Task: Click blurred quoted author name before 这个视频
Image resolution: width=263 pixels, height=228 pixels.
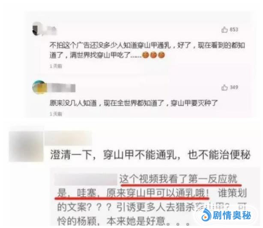Action: click(86, 180)
